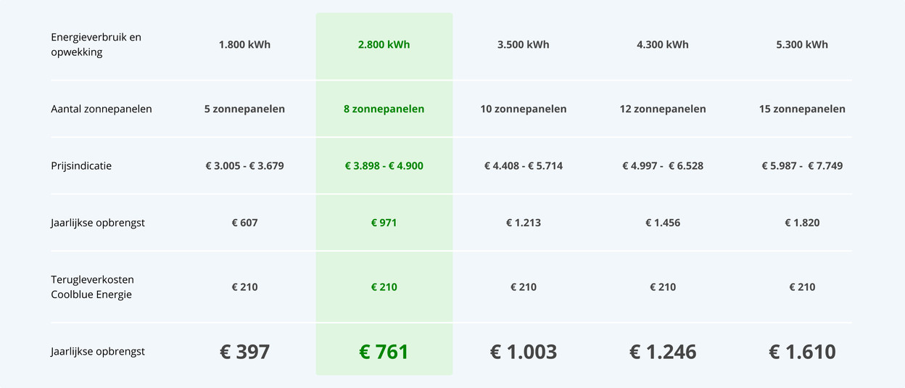Click the large € 1.610 net yield
Screen dimensions: 905x388
(x=801, y=352)
